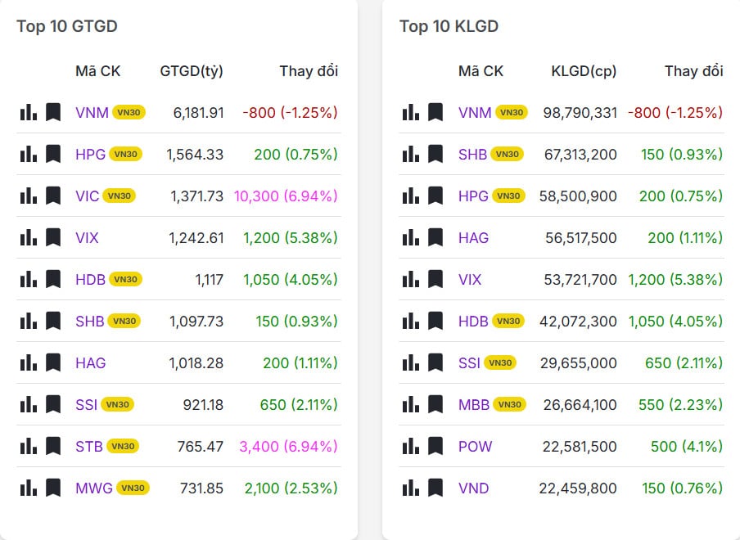This screenshot has height=540, width=740.
Task: Sort by GTGD(tỷ) column header
Action: [x=192, y=71]
